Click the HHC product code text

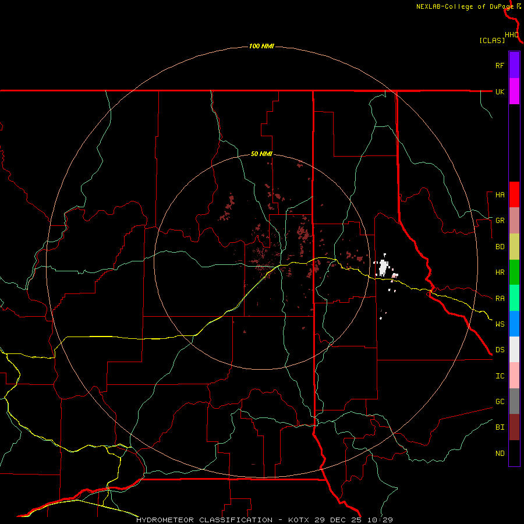[x=512, y=35]
